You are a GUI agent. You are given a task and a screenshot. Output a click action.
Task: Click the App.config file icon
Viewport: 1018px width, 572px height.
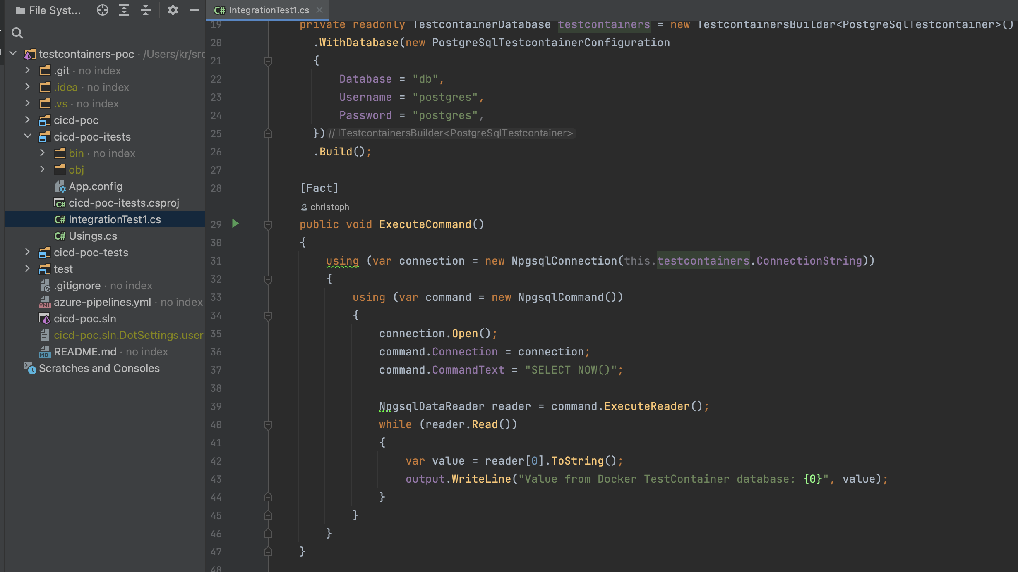pos(60,186)
